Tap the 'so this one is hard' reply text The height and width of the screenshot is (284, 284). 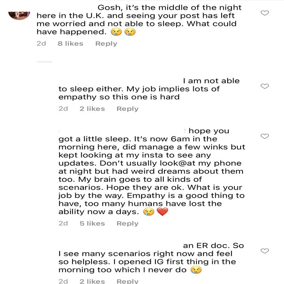click(138, 93)
